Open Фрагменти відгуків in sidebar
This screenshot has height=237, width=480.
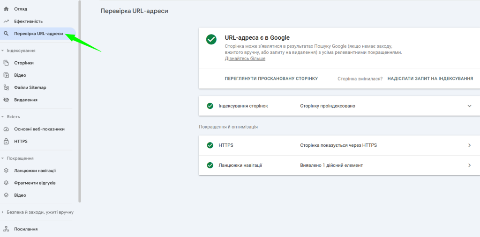[x=35, y=183]
